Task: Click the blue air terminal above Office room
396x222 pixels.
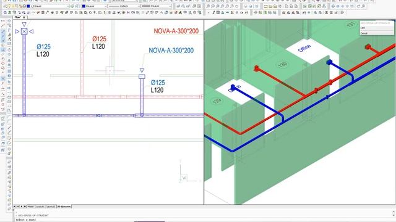Action: [x=329, y=62]
